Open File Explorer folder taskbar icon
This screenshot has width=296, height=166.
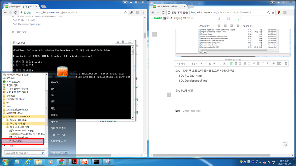(x=39, y=162)
